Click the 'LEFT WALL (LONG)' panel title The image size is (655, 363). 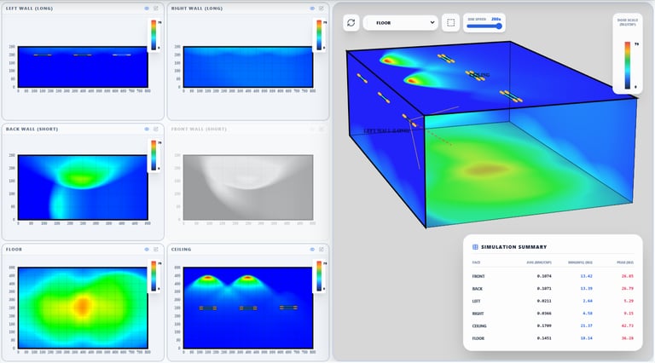29,9
